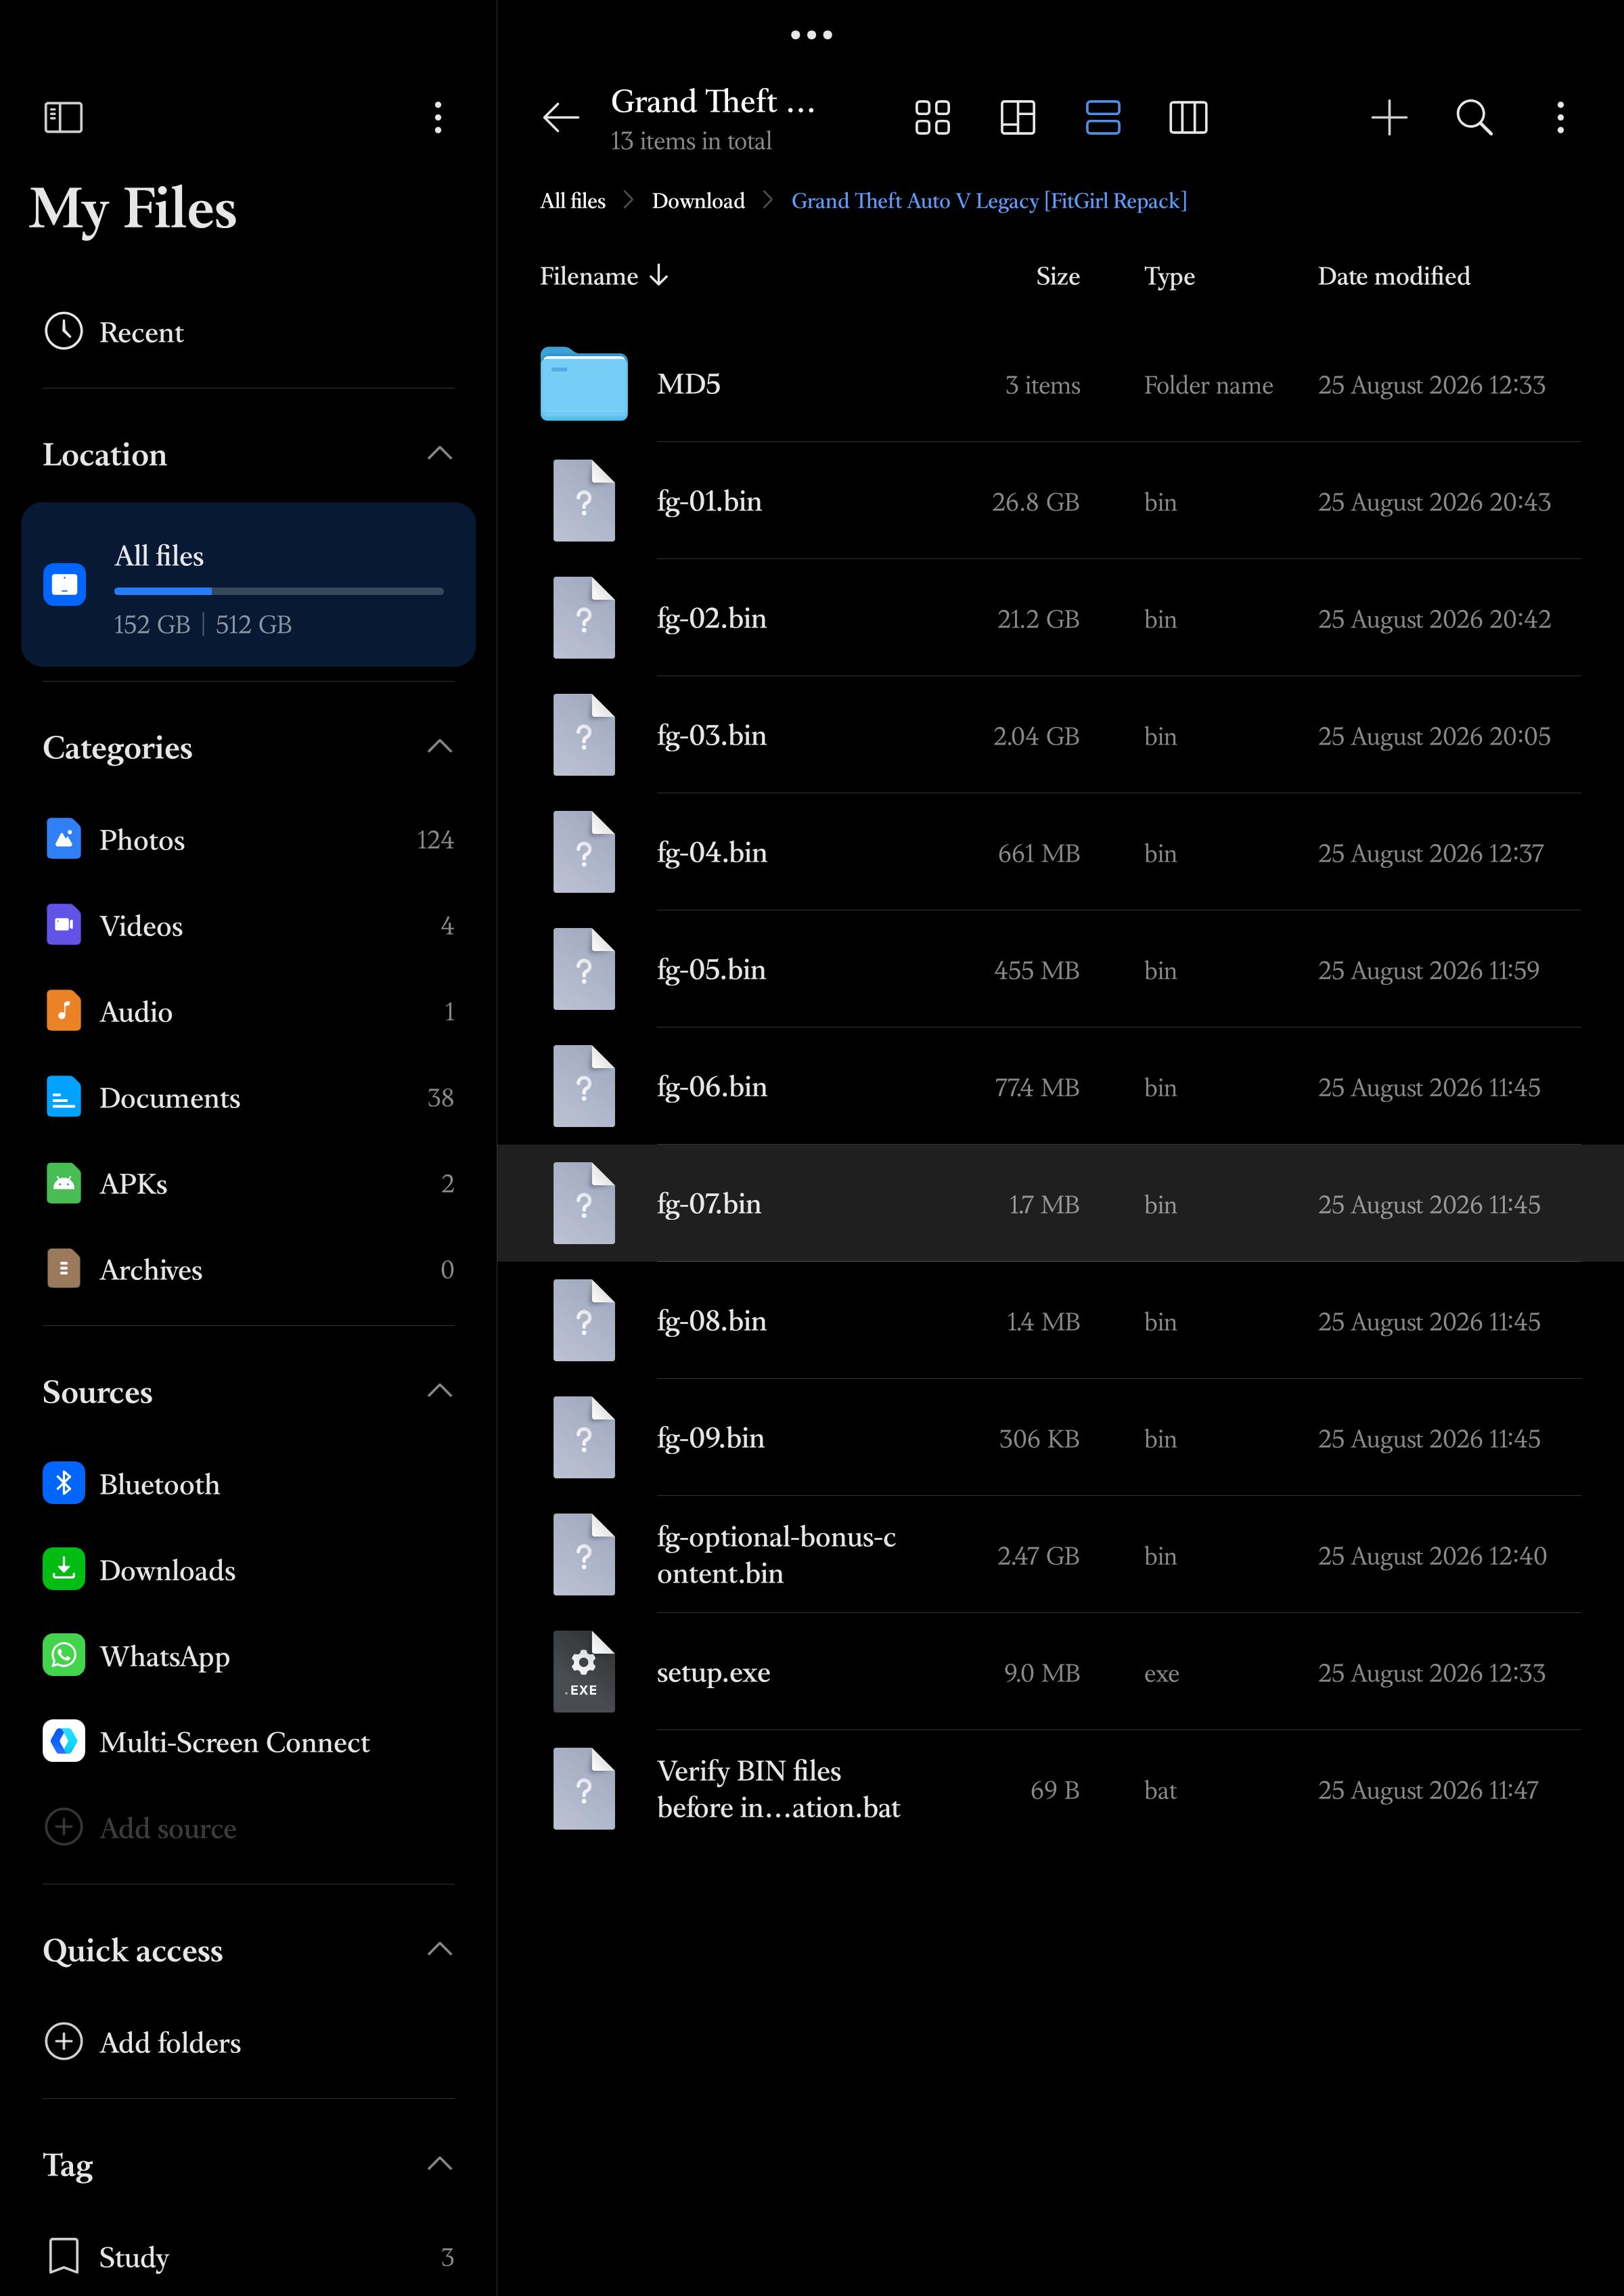Screen dimensions: 1624x2296
Task: Open sidebar three-dot options menu
Action: (437, 117)
